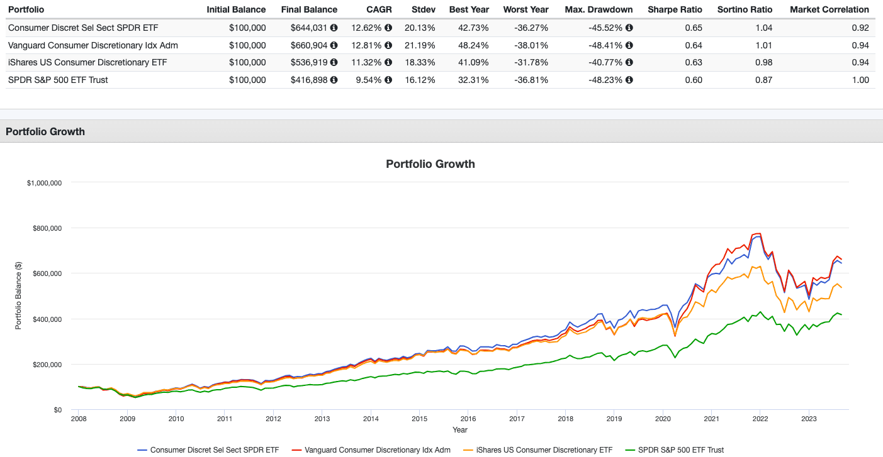Toggle Consumer Discret Sel Sect SPDR ETF legend entry
Viewport: 883px width, 457px height.
pyautogui.click(x=208, y=449)
